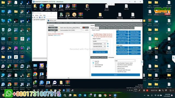Switch to the Samsung tab
The image size is (175, 98).
pos(125,25)
